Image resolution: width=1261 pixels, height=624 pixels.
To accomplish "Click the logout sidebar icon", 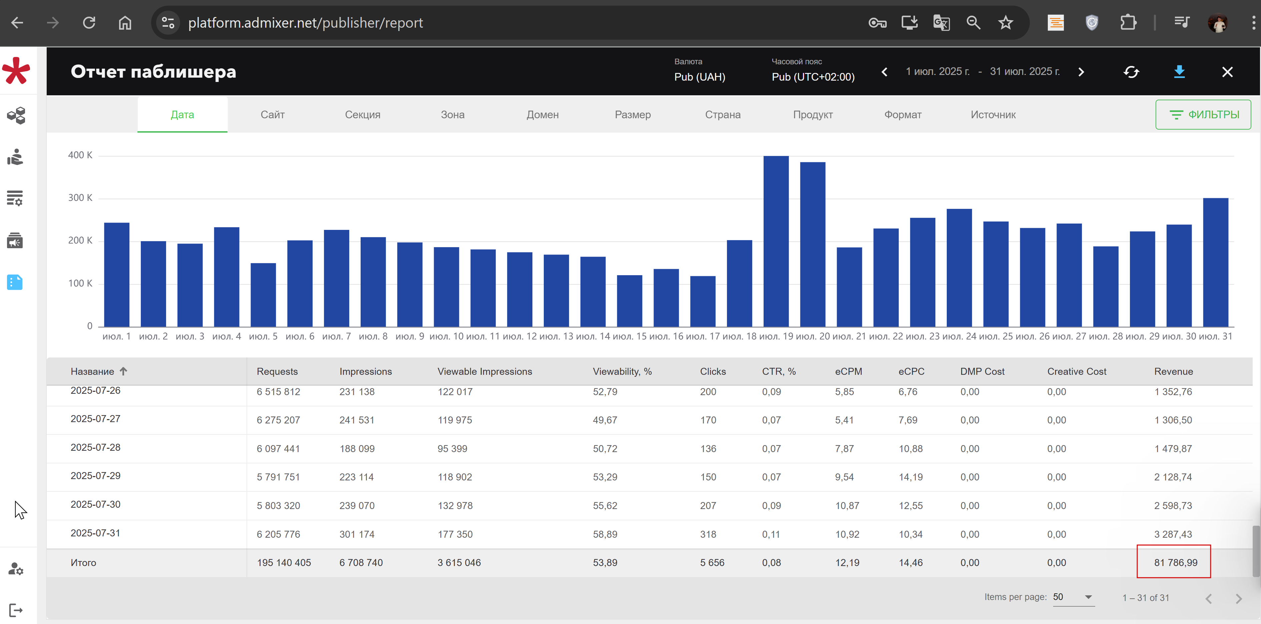I will tap(16, 610).
